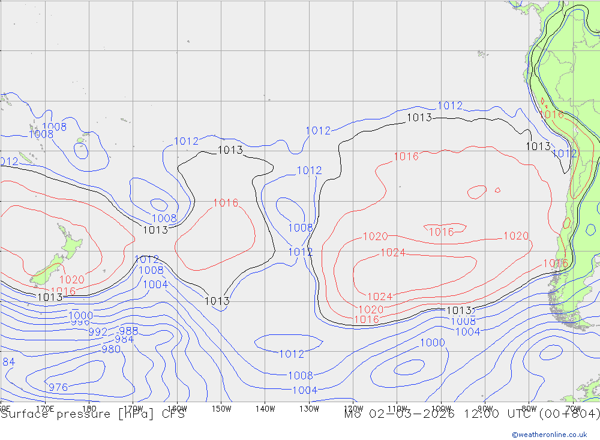Click the 988 contour label in southwest
Screen dimensions: 600x440
[128, 331]
